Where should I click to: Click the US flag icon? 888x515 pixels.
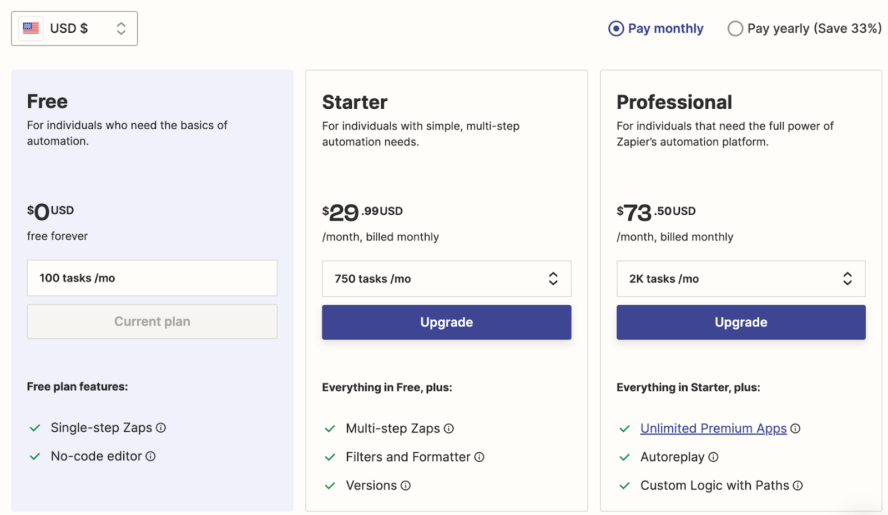pyautogui.click(x=31, y=28)
